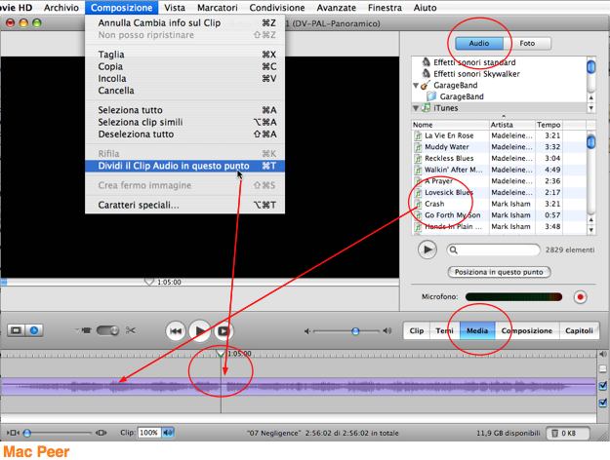The image size is (610, 460).
Task: Toggle second audio track checkbox
Action: tap(602, 402)
